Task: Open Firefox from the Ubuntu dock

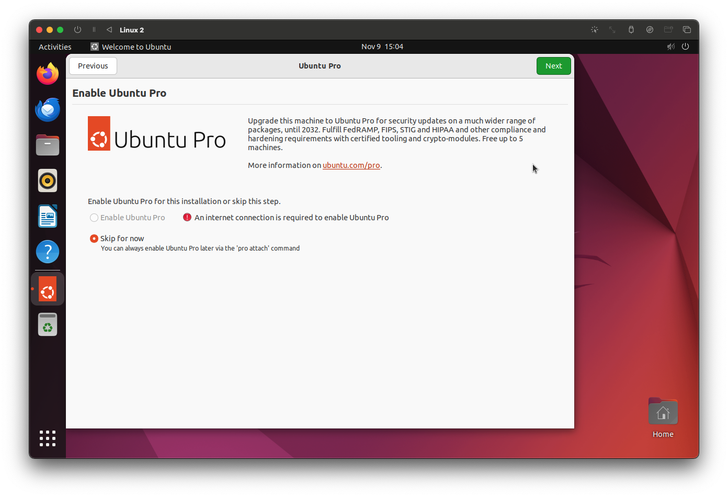Action: (x=48, y=74)
